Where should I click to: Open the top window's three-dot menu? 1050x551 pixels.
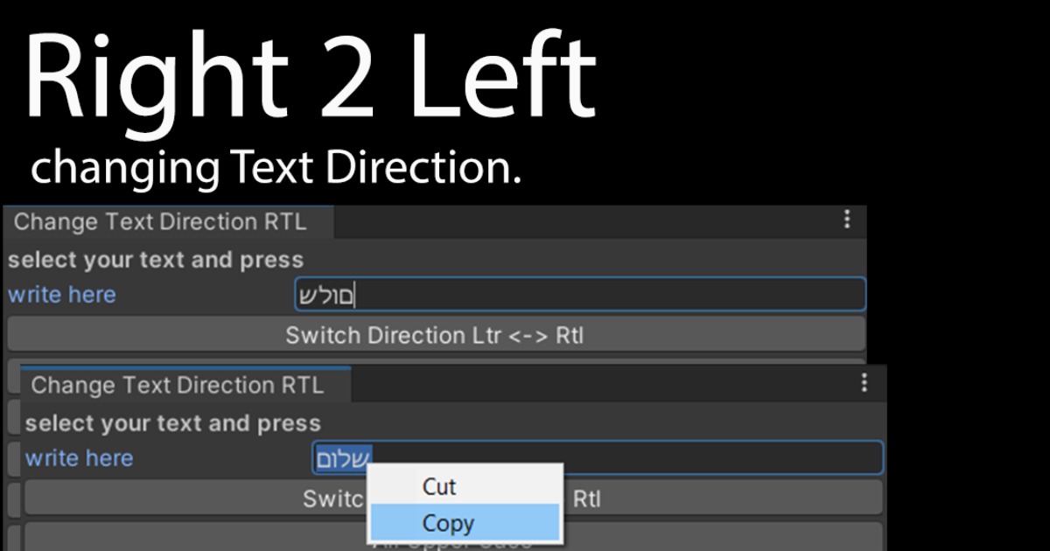pos(846,221)
